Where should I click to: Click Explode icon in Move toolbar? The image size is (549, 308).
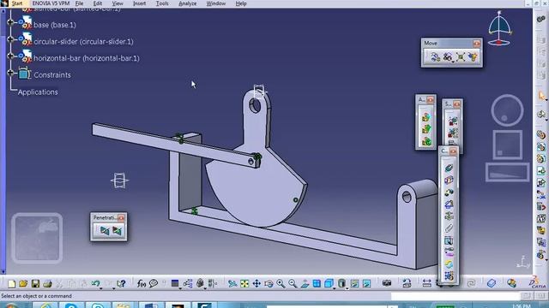[x=461, y=56]
